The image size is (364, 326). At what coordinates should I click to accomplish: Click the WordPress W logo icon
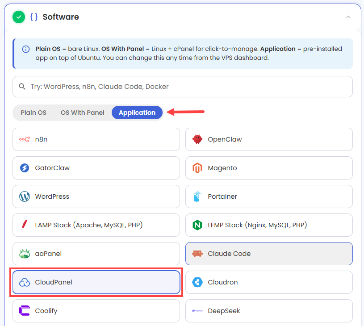point(25,196)
